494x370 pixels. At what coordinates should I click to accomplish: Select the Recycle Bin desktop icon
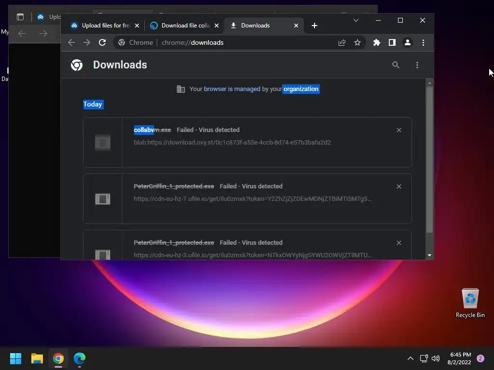470,303
